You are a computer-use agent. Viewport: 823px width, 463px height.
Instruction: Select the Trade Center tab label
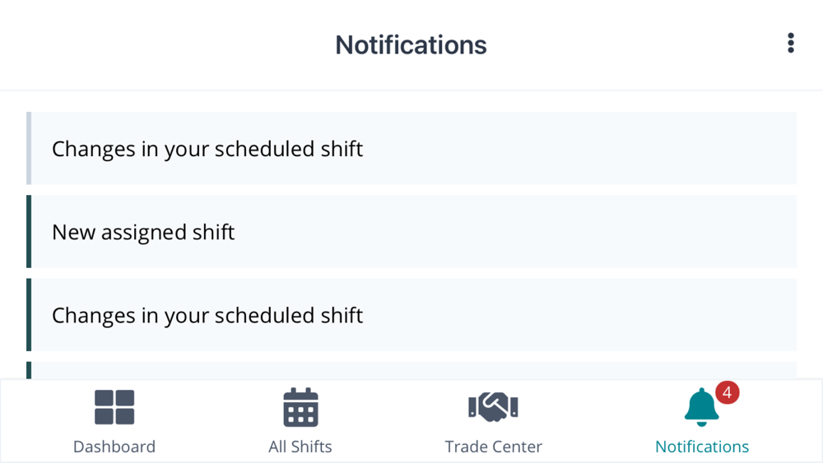493,447
